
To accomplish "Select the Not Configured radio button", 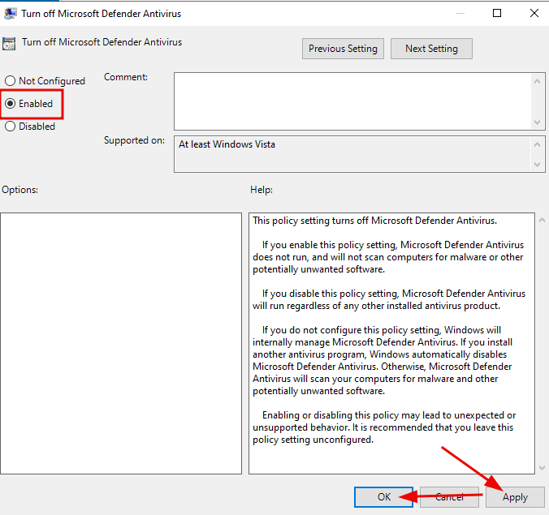I will 11,81.
